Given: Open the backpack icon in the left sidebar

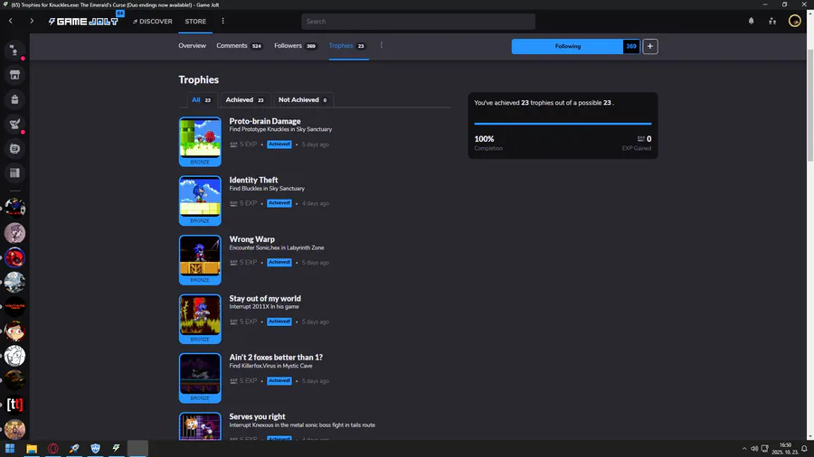Looking at the screenshot, I should coord(14,99).
